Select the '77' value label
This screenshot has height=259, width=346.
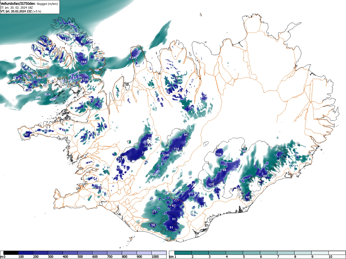[154, 212]
